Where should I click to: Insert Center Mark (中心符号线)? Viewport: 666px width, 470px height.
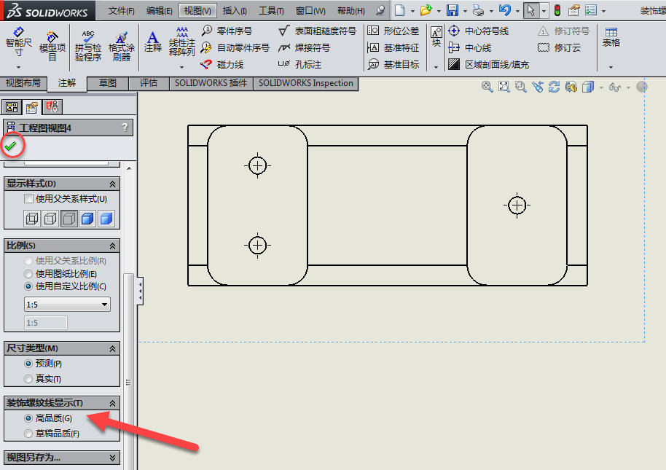(479, 31)
